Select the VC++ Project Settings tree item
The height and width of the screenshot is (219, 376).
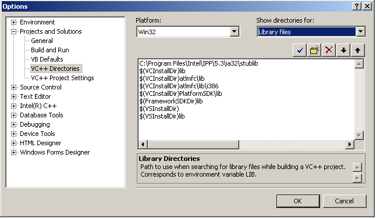point(62,78)
